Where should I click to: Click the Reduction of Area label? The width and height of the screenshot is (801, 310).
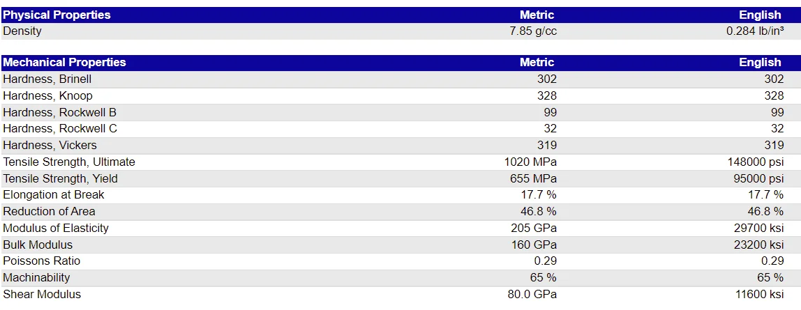(49, 211)
